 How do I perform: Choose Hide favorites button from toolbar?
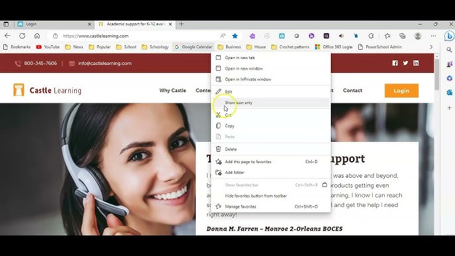pyautogui.click(x=271, y=196)
